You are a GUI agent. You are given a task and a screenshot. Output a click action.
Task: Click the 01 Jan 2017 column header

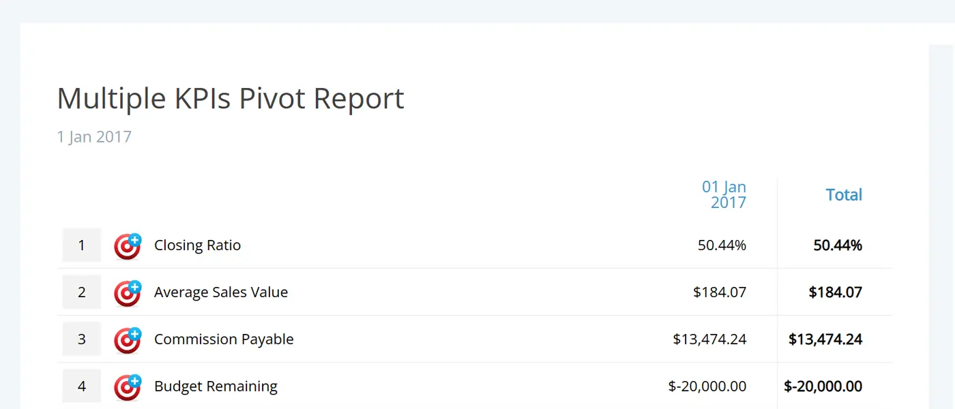[x=724, y=194]
